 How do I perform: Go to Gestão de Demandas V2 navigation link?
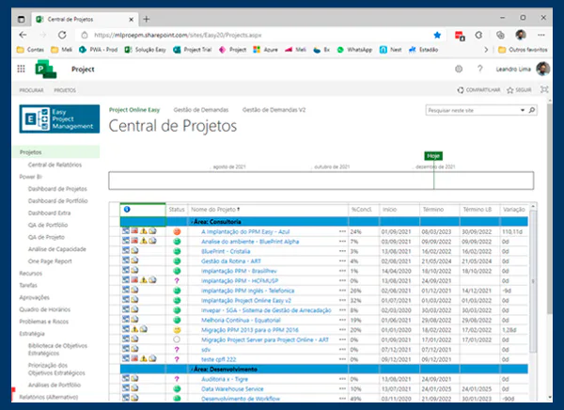[274, 110]
